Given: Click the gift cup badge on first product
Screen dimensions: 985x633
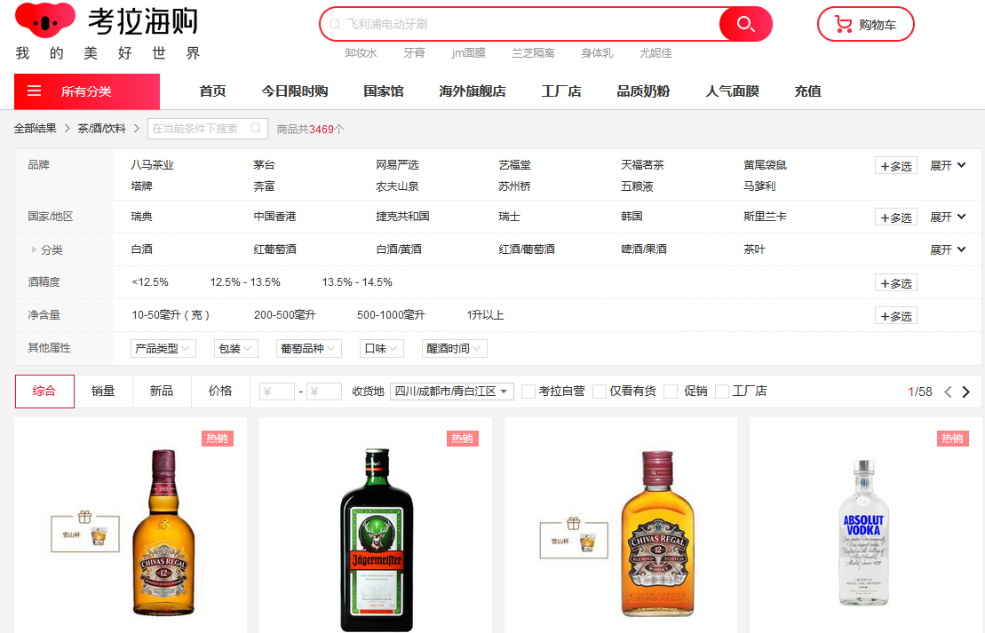Looking at the screenshot, I should [x=84, y=530].
